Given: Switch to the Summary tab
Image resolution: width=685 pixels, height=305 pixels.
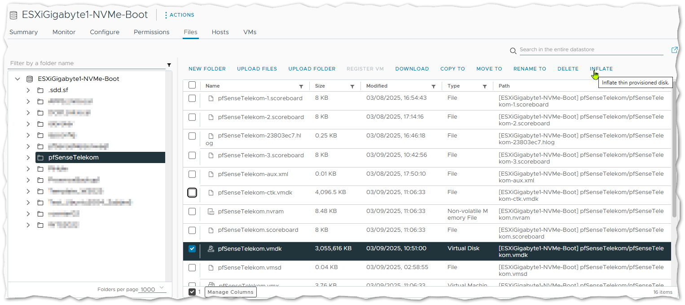Looking at the screenshot, I should click(23, 32).
